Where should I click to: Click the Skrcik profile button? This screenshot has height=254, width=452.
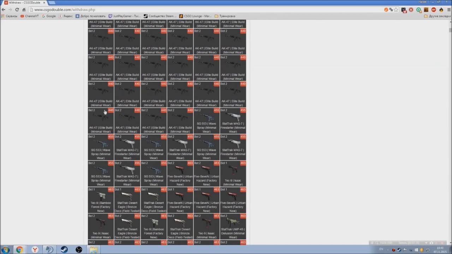(x=423, y=2)
